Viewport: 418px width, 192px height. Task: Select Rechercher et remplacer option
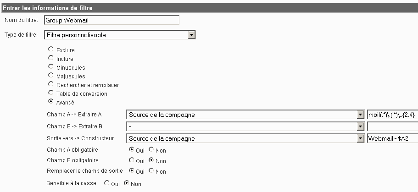(50, 84)
